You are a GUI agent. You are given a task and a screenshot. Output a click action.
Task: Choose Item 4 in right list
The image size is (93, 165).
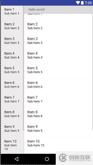point(58,57)
